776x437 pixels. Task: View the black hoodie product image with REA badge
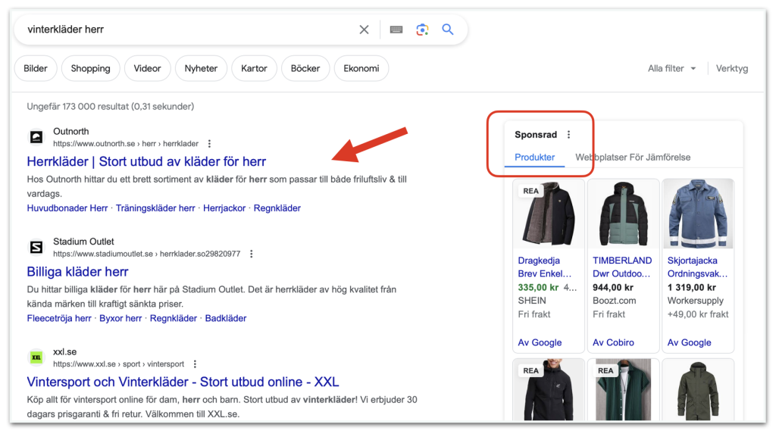(x=549, y=390)
